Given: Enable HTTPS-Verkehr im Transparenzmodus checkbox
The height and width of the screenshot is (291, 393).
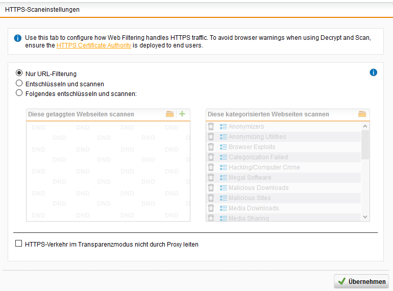Looking at the screenshot, I should tap(19, 245).
